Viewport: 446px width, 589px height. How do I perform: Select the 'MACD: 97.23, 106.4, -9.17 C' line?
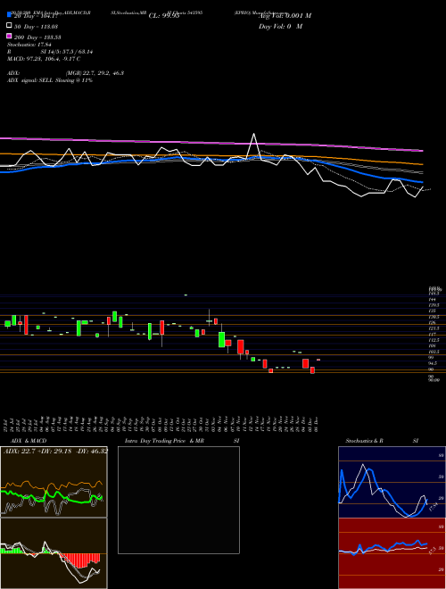click(44, 59)
